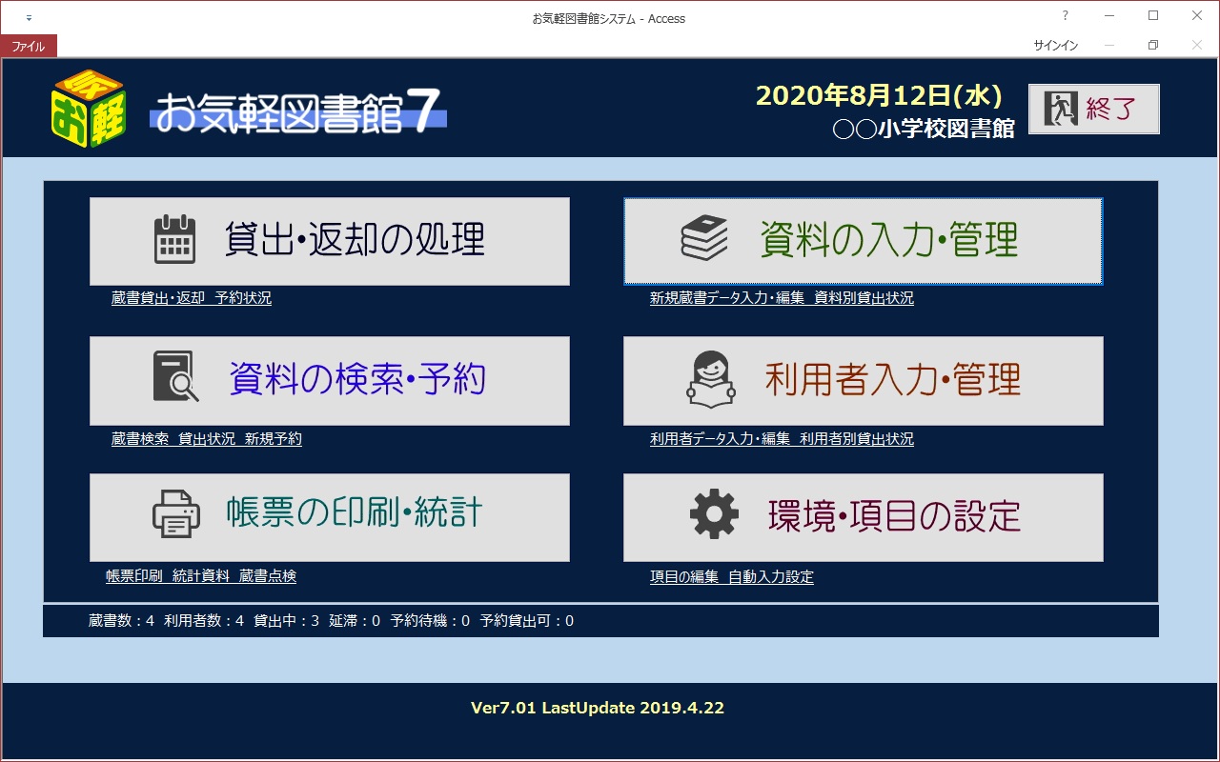Click the stacked books icon on 資料の入力・管理

coord(704,238)
